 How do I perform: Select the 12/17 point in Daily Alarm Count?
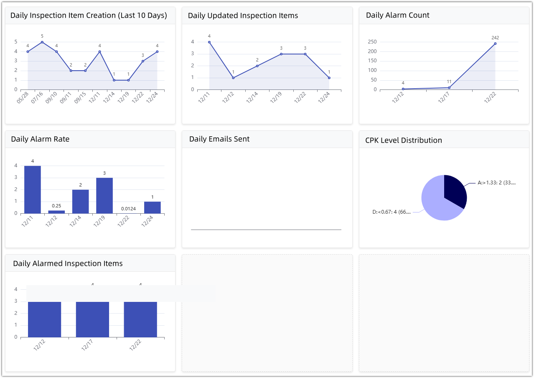click(449, 88)
